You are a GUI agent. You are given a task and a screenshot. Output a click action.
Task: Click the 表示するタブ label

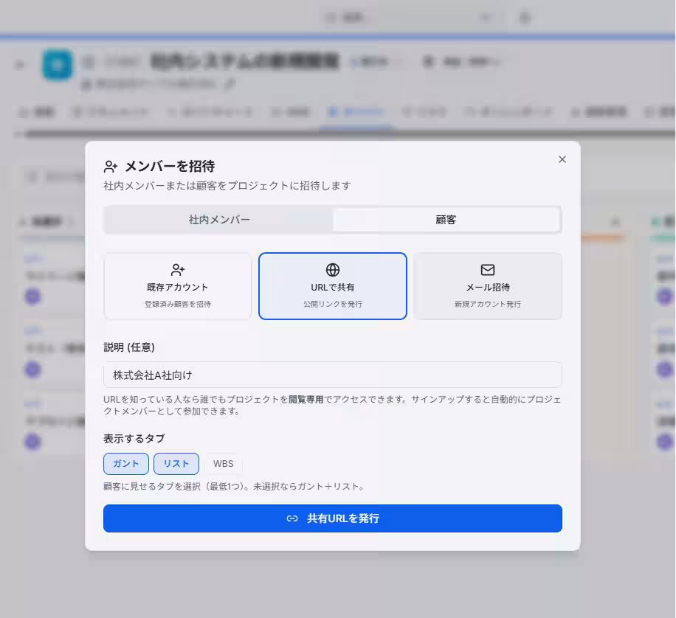tap(134, 439)
